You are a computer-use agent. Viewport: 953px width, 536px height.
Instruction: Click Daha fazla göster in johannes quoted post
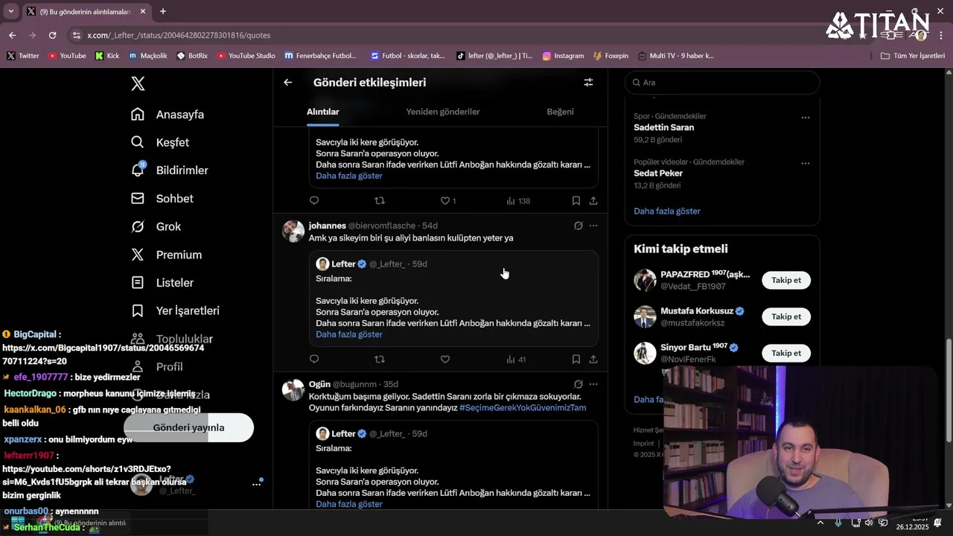pyautogui.click(x=349, y=334)
